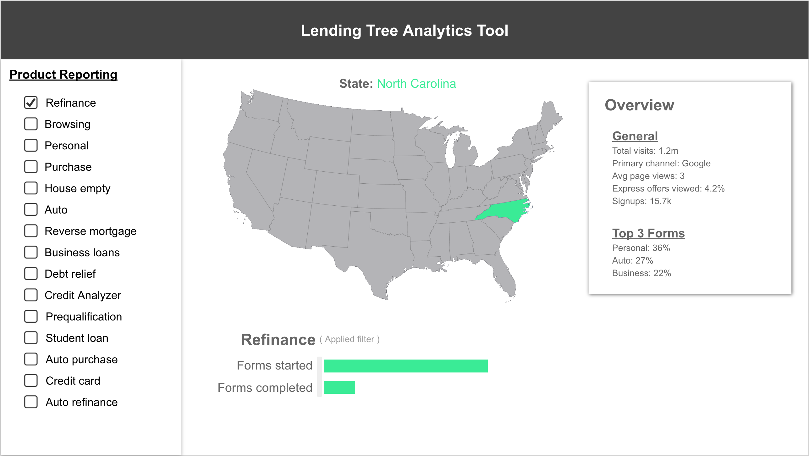This screenshot has height=456, width=809.
Task: Check the Reverse mortgage box
Action: (x=31, y=231)
